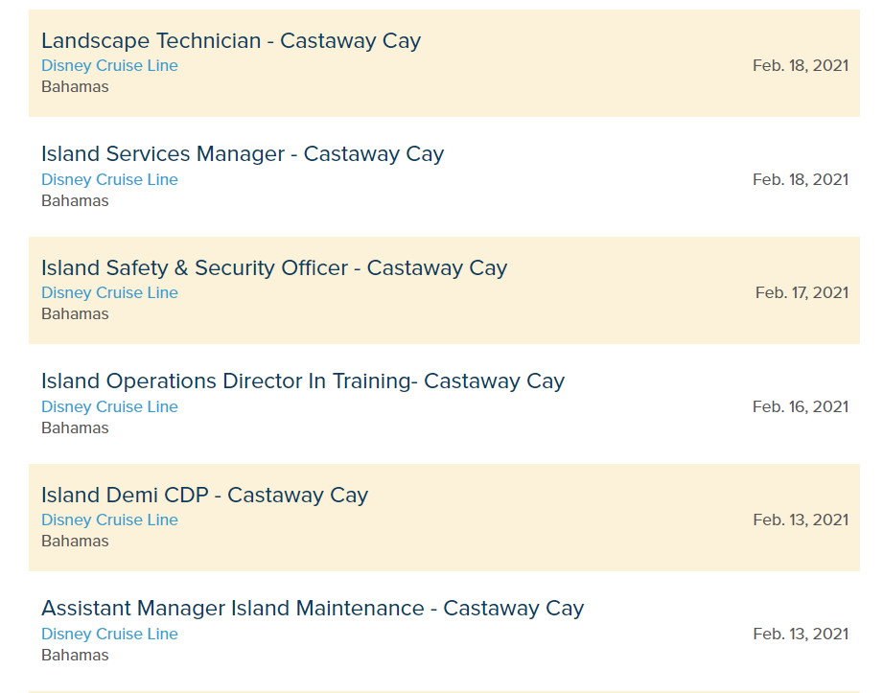Image resolution: width=883 pixels, height=693 pixels.
Task: Click Disney Cruise Line under Landscape Technician
Action: (109, 66)
